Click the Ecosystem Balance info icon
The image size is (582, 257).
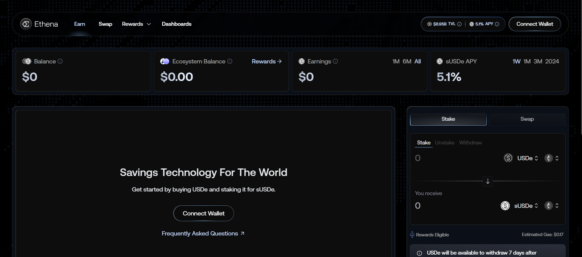(x=230, y=61)
